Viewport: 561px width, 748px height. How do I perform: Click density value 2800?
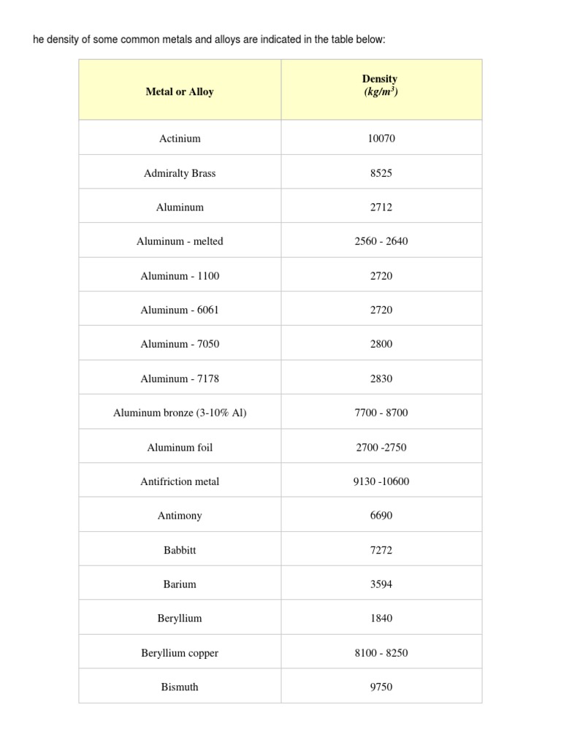(x=381, y=344)
